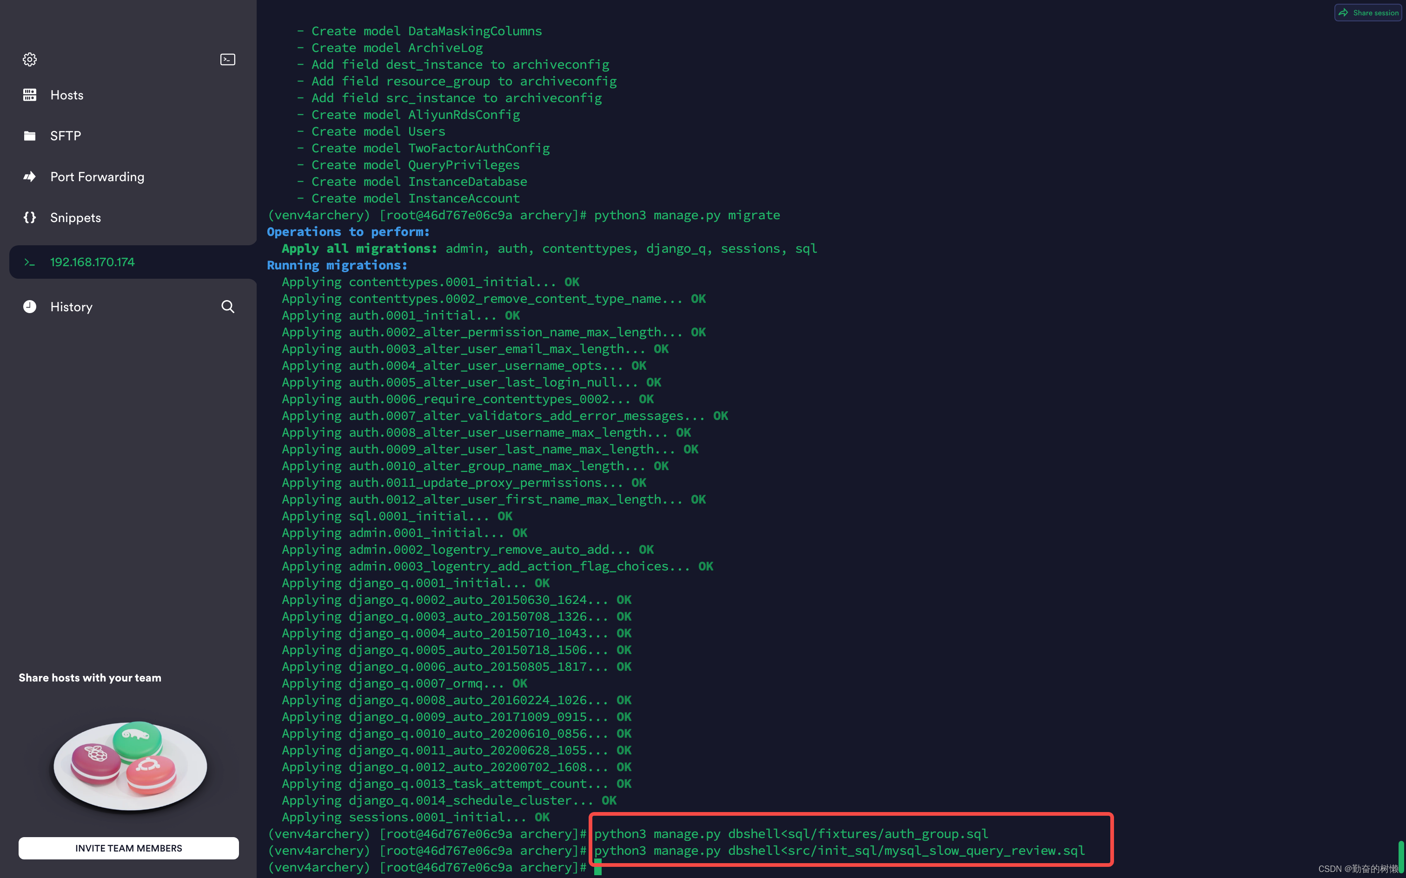1406x878 pixels.
Task: Open Port Forwarding in sidebar
Action: pyautogui.click(x=98, y=176)
